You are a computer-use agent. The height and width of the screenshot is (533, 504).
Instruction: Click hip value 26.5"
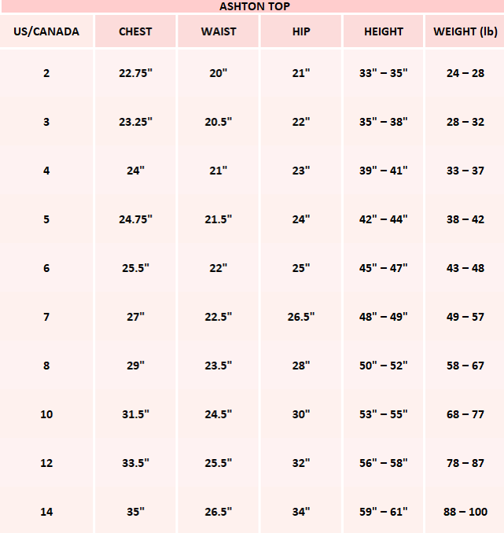301,317
